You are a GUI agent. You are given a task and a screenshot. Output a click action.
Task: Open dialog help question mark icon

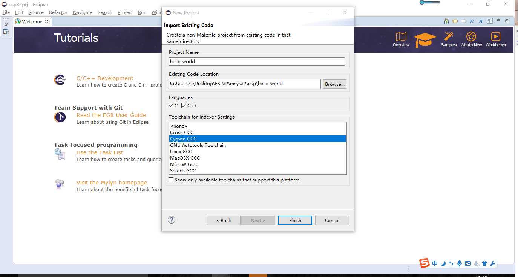pos(172,220)
